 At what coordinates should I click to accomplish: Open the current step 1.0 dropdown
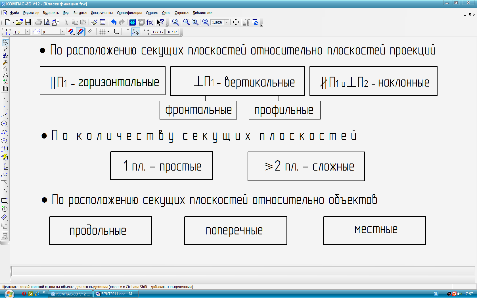click(28, 32)
